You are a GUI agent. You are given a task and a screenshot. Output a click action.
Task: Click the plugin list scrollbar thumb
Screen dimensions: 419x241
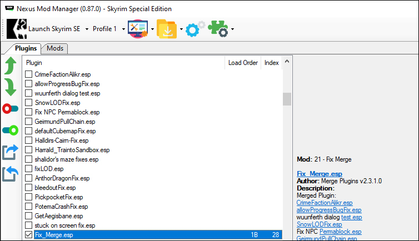[x=287, y=99]
